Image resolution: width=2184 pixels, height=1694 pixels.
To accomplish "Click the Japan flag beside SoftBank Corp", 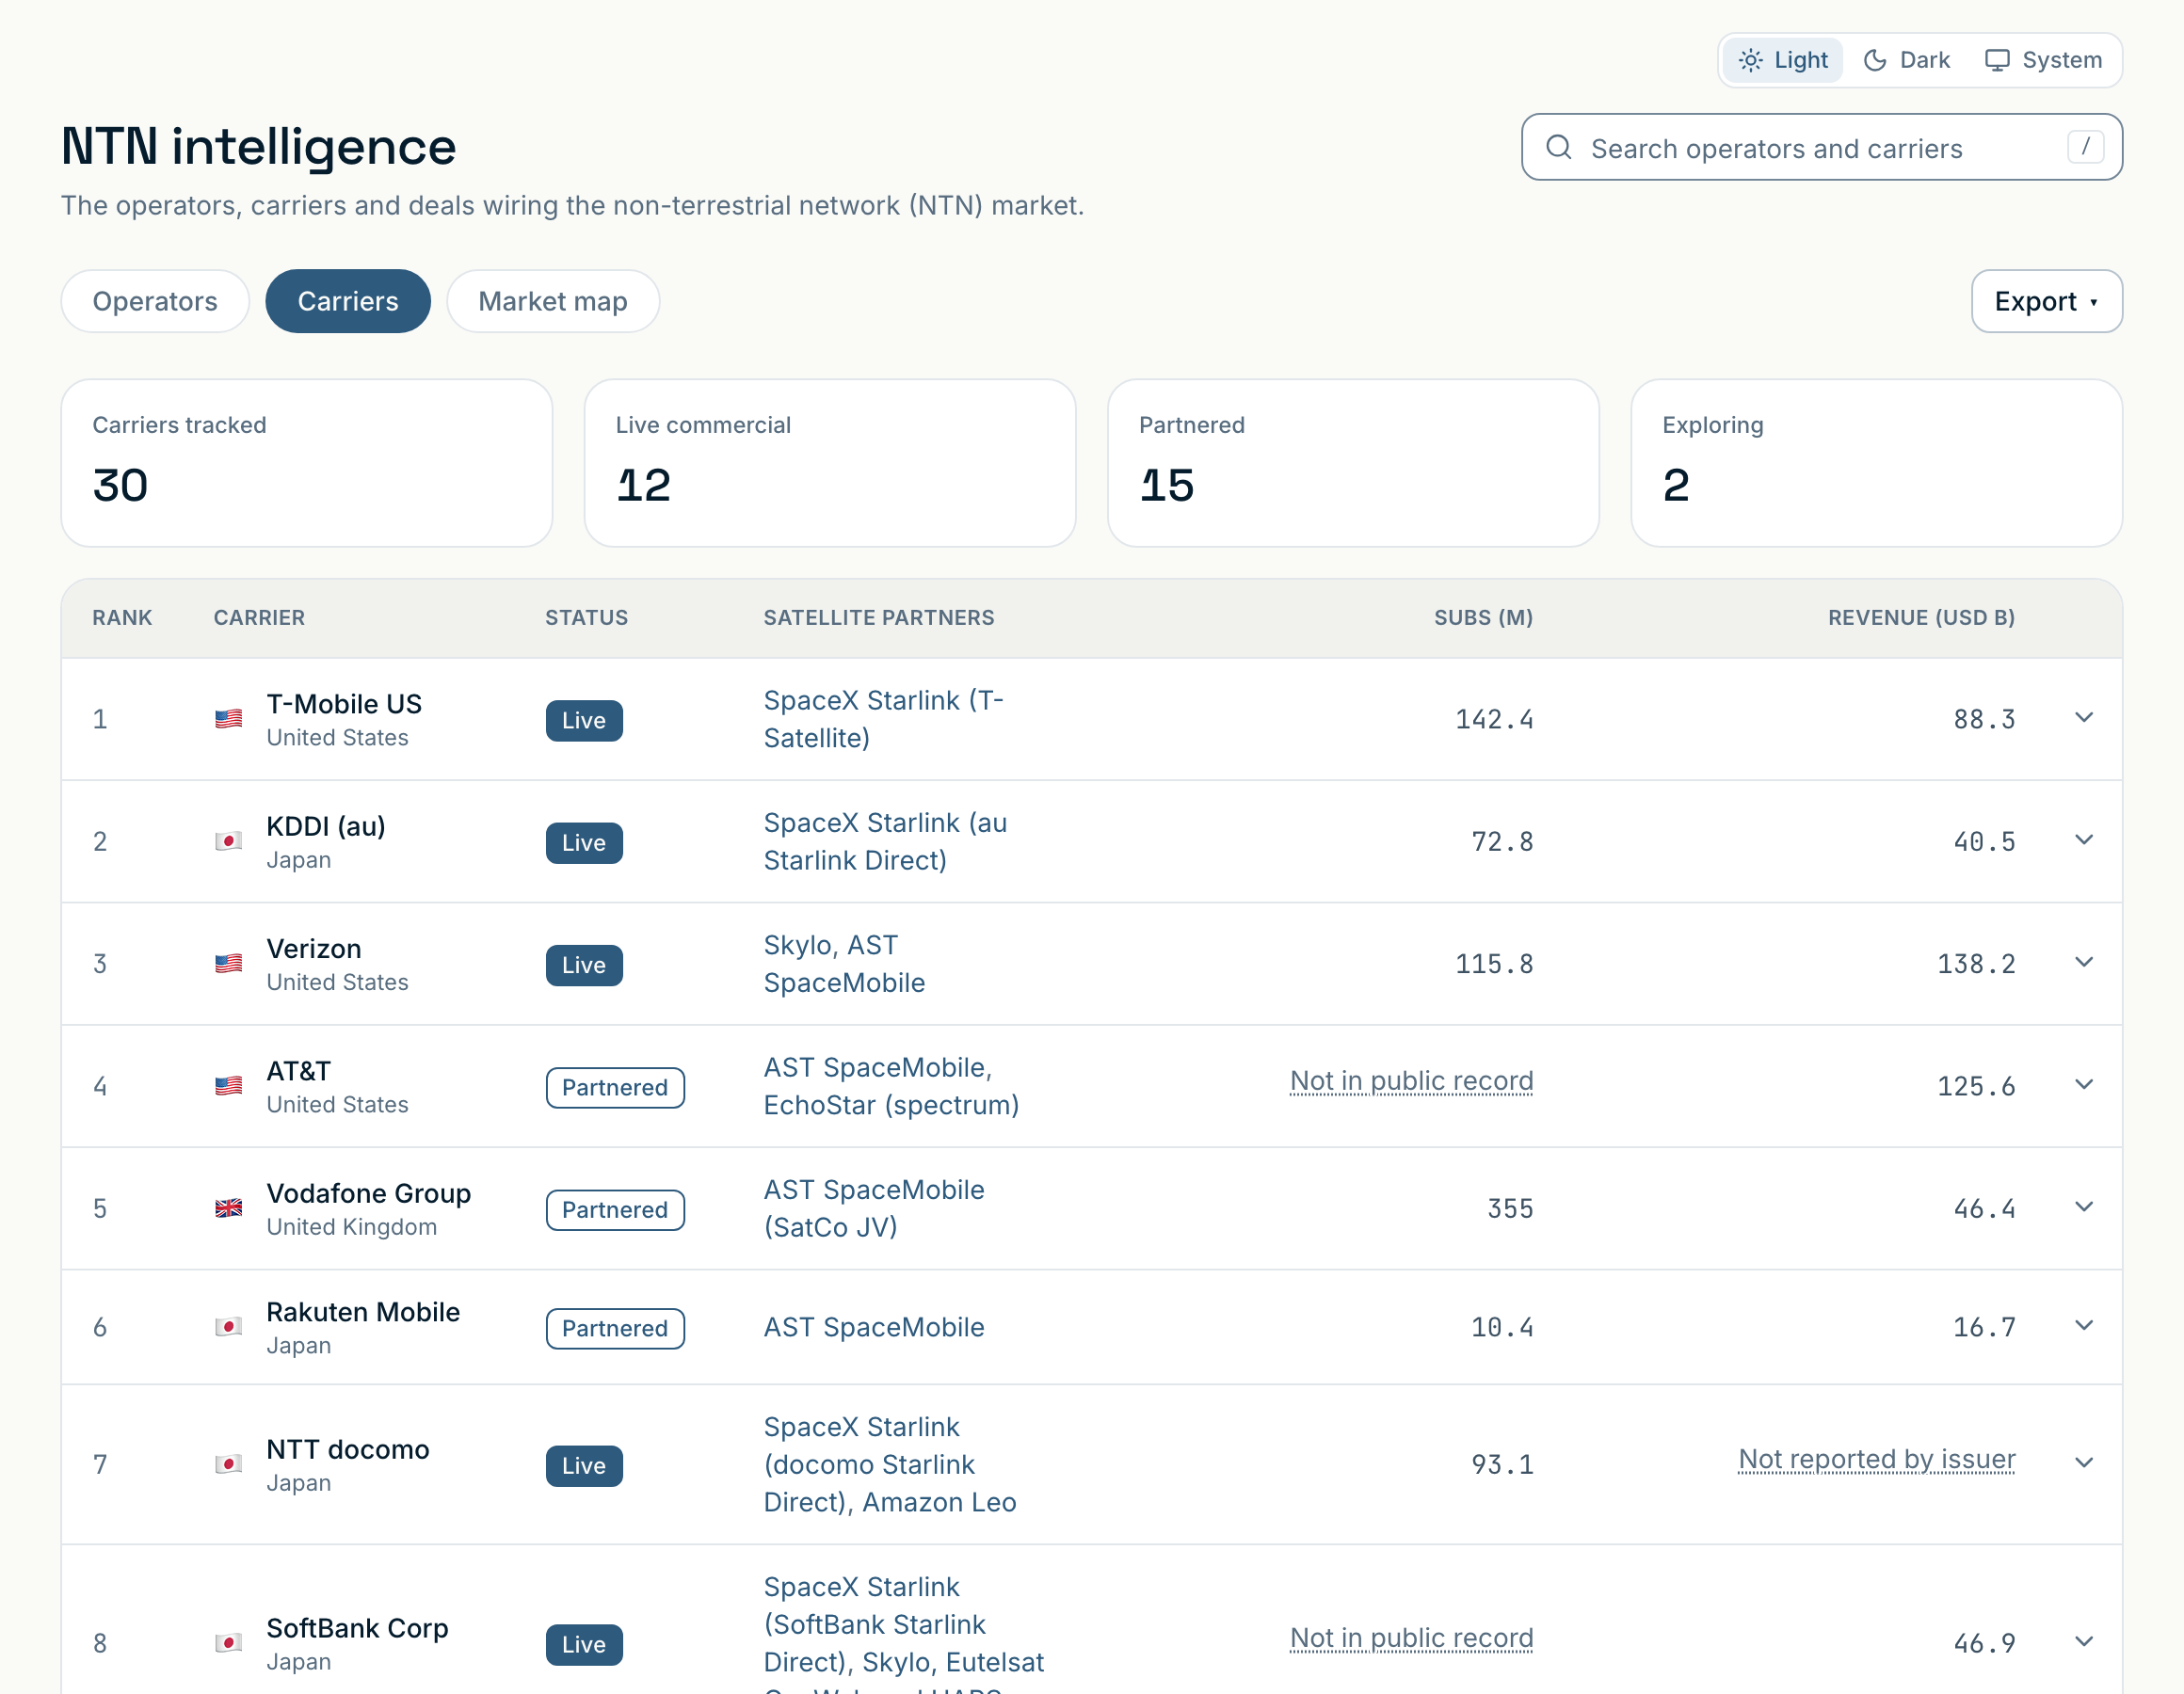I will point(229,1643).
